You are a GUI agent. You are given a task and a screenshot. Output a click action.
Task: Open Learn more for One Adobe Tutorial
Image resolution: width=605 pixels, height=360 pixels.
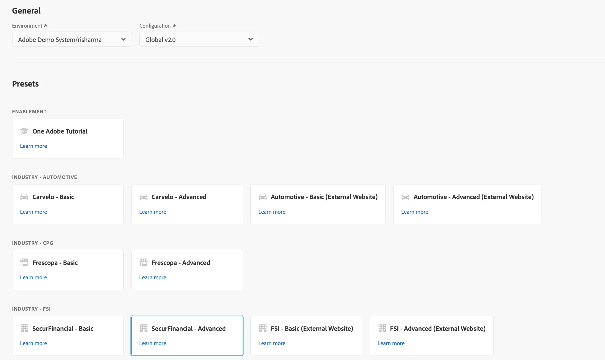tap(33, 146)
